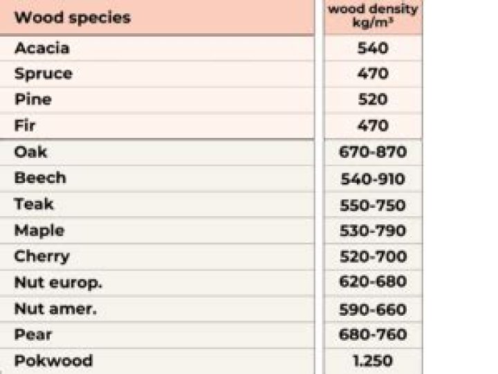Click the Nut amer. row label

(x=55, y=309)
